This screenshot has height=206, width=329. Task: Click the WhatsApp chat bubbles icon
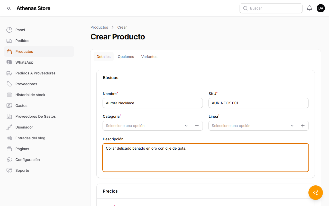(x=9, y=62)
